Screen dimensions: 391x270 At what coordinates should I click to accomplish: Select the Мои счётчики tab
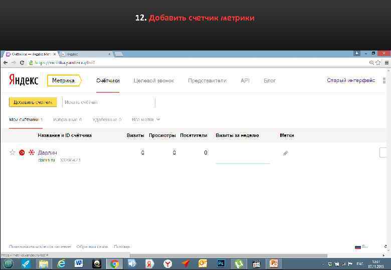[x=26, y=119]
